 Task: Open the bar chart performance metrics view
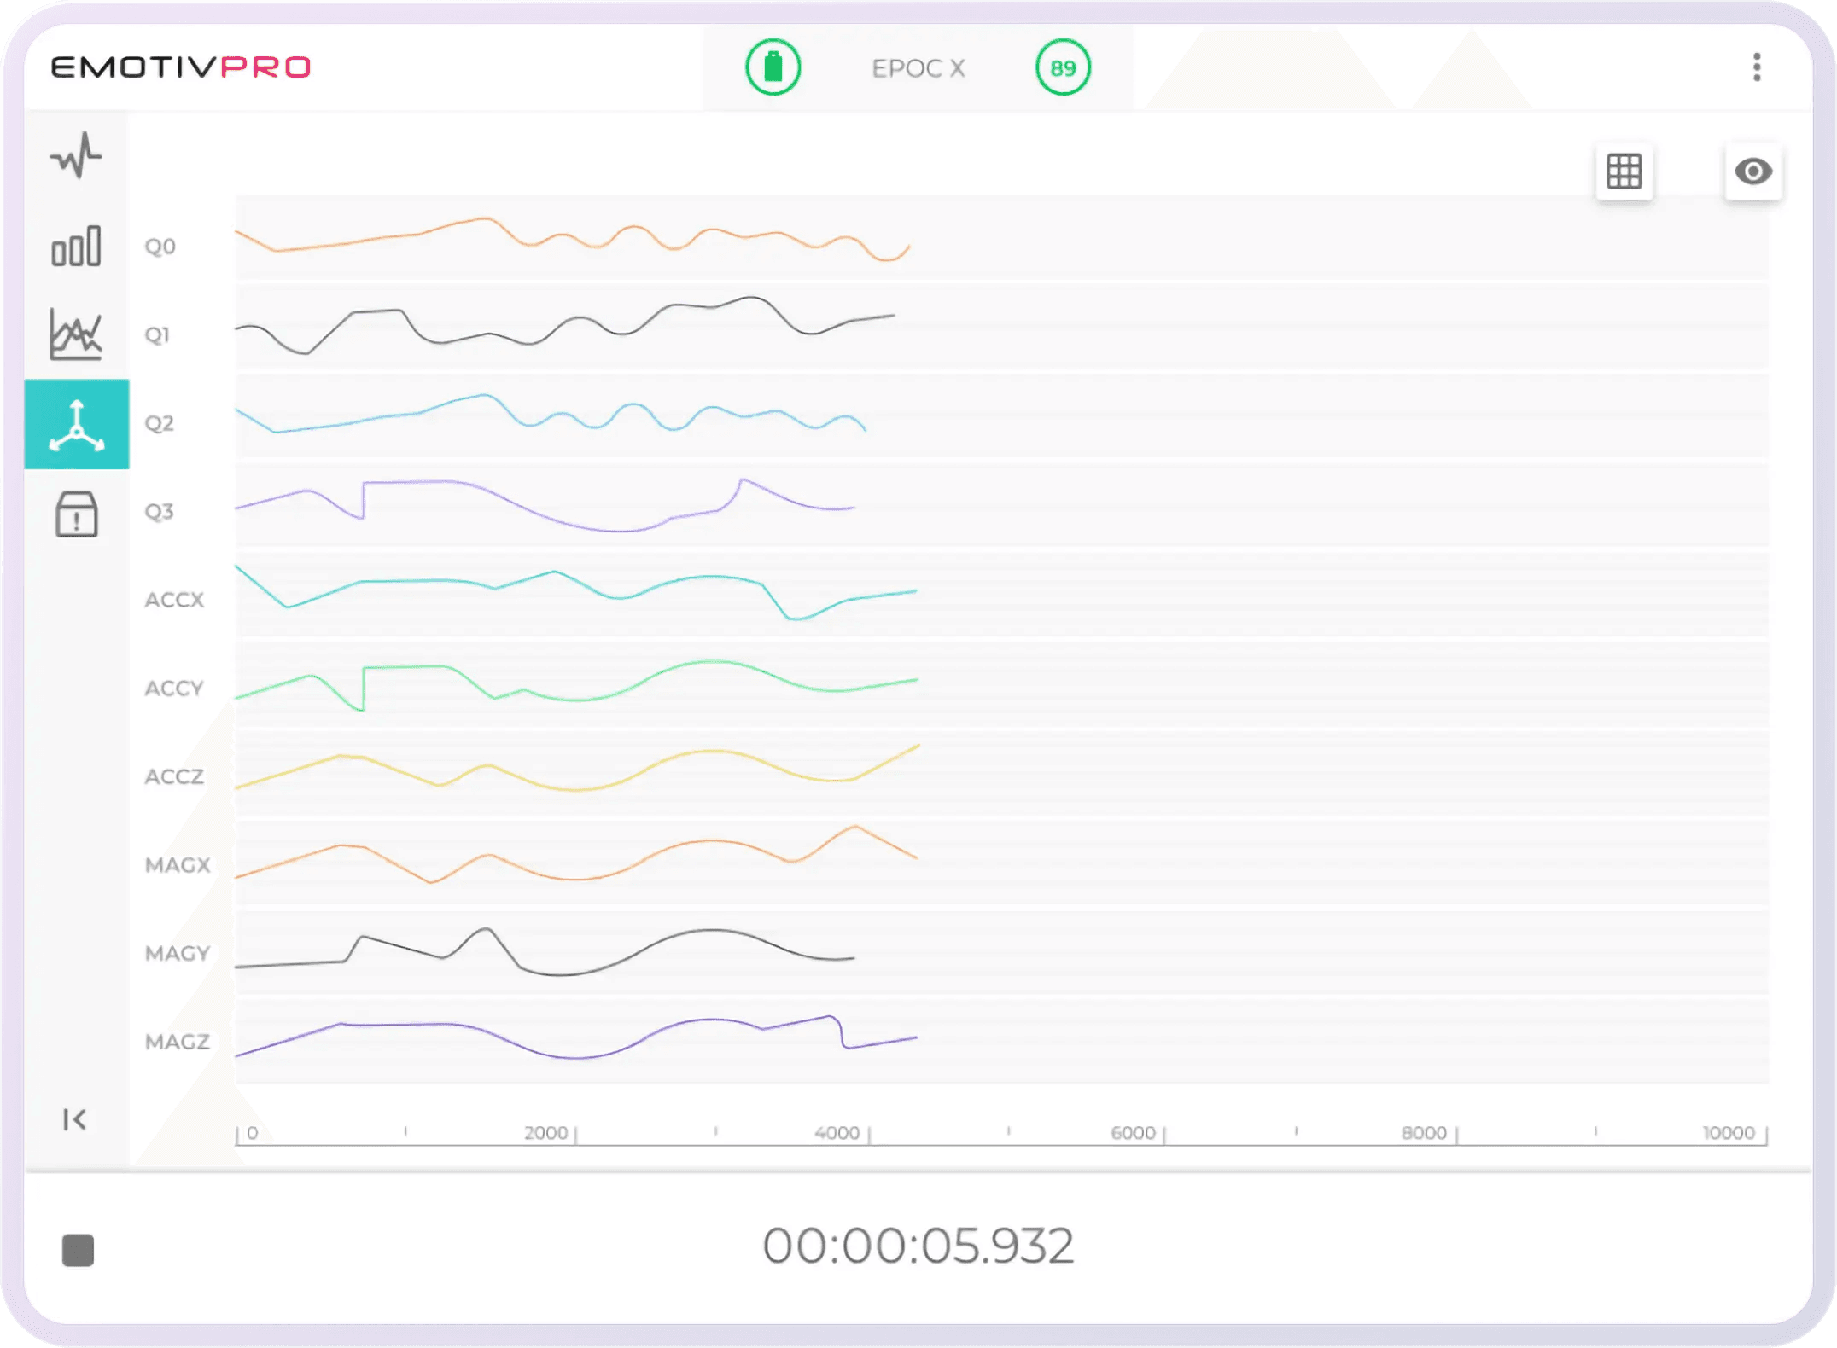[x=76, y=246]
